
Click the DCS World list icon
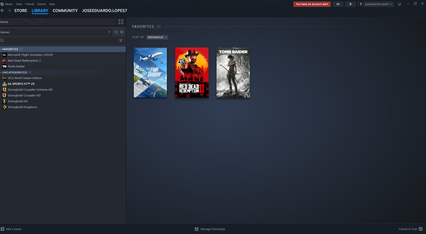click(x=4, y=78)
